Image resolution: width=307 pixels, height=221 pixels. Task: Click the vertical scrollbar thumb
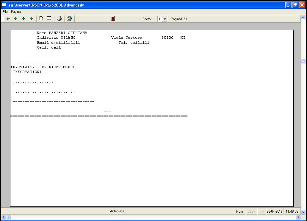point(303,62)
